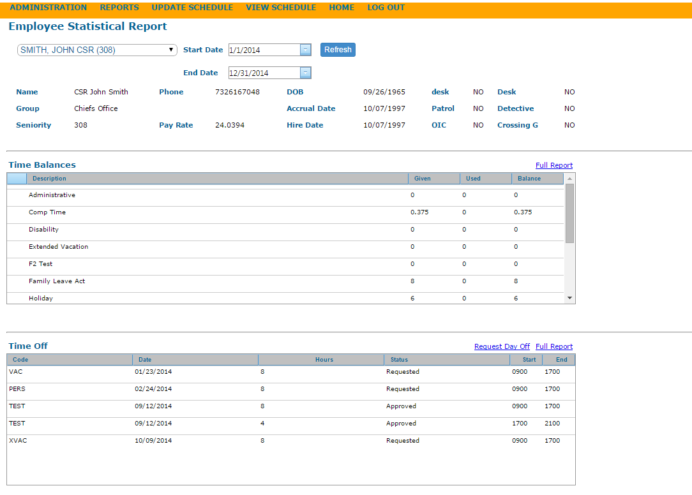Click the Request Day Off link
This screenshot has width=692, height=495.
click(x=502, y=346)
